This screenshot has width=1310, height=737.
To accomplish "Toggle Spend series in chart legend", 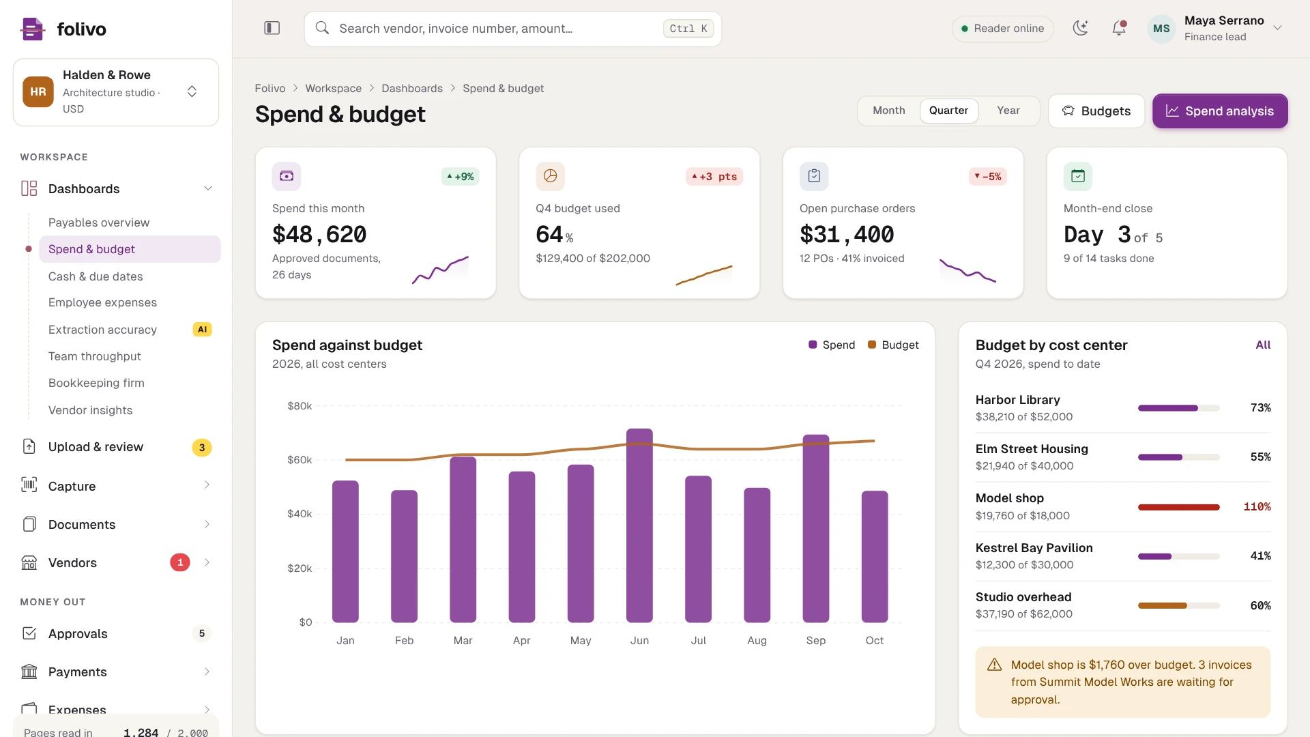I will point(832,345).
